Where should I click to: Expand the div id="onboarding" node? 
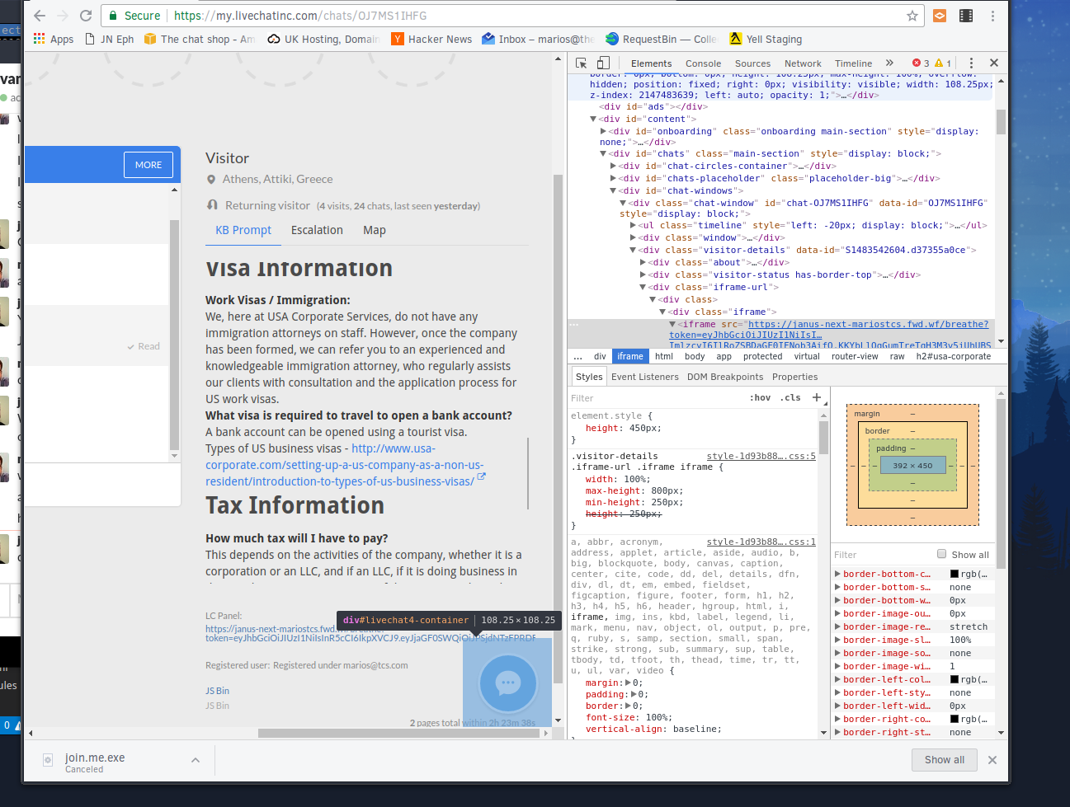(x=603, y=132)
